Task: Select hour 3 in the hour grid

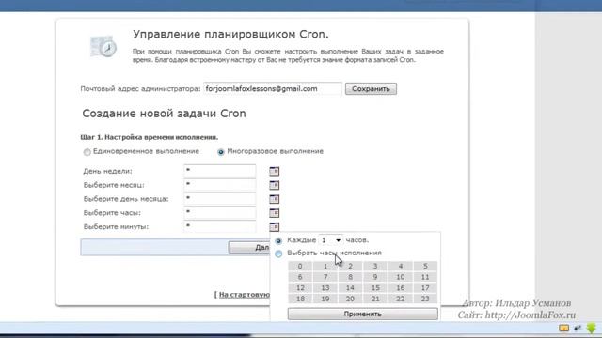Action: click(375, 266)
